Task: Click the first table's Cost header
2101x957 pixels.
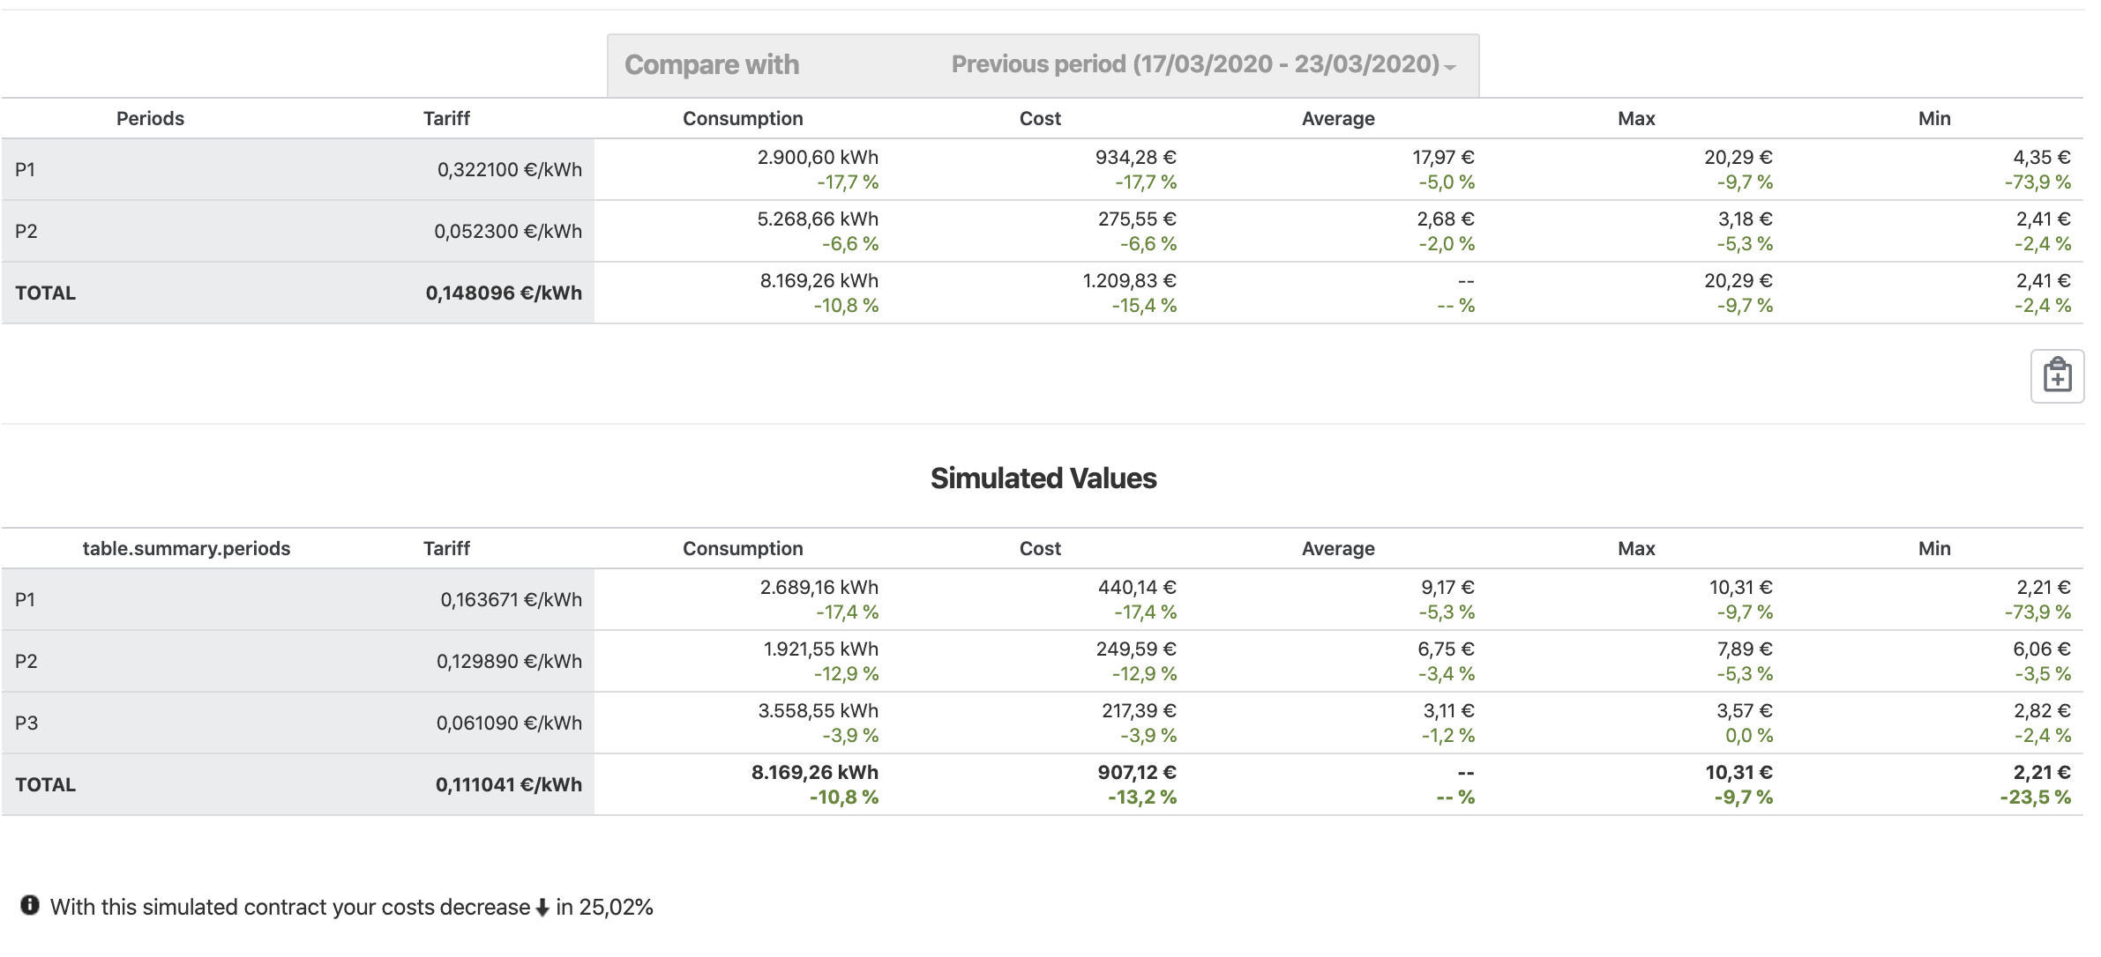Action: pyautogui.click(x=1040, y=119)
